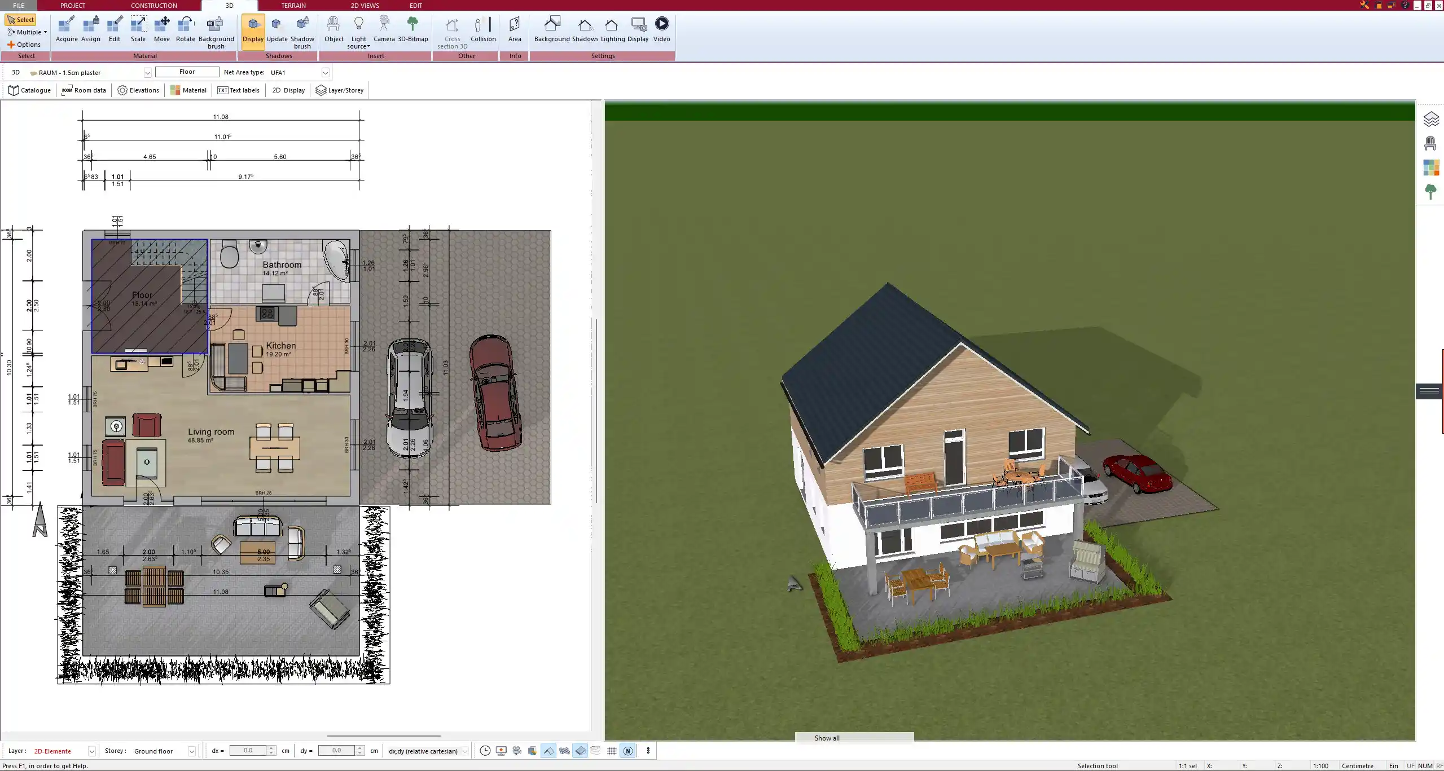Expand the Layer 2D-Elemente dropdown
The height and width of the screenshot is (771, 1444).
91,751
